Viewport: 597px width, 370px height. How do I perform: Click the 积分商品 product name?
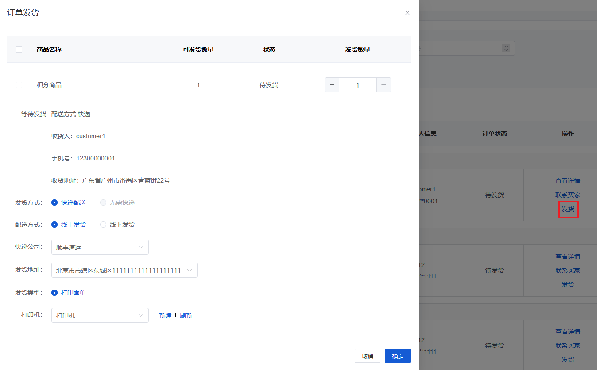tap(49, 85)
